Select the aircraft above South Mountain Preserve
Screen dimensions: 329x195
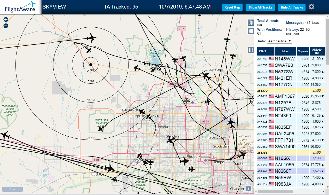191,169
